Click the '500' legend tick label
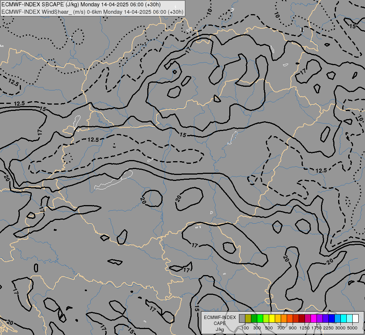 pos(269,328)
